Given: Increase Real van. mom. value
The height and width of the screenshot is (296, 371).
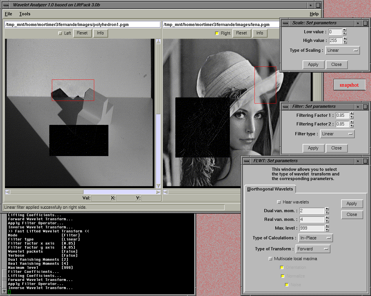Looking at the screenshot, I should [x=327, y=218].
